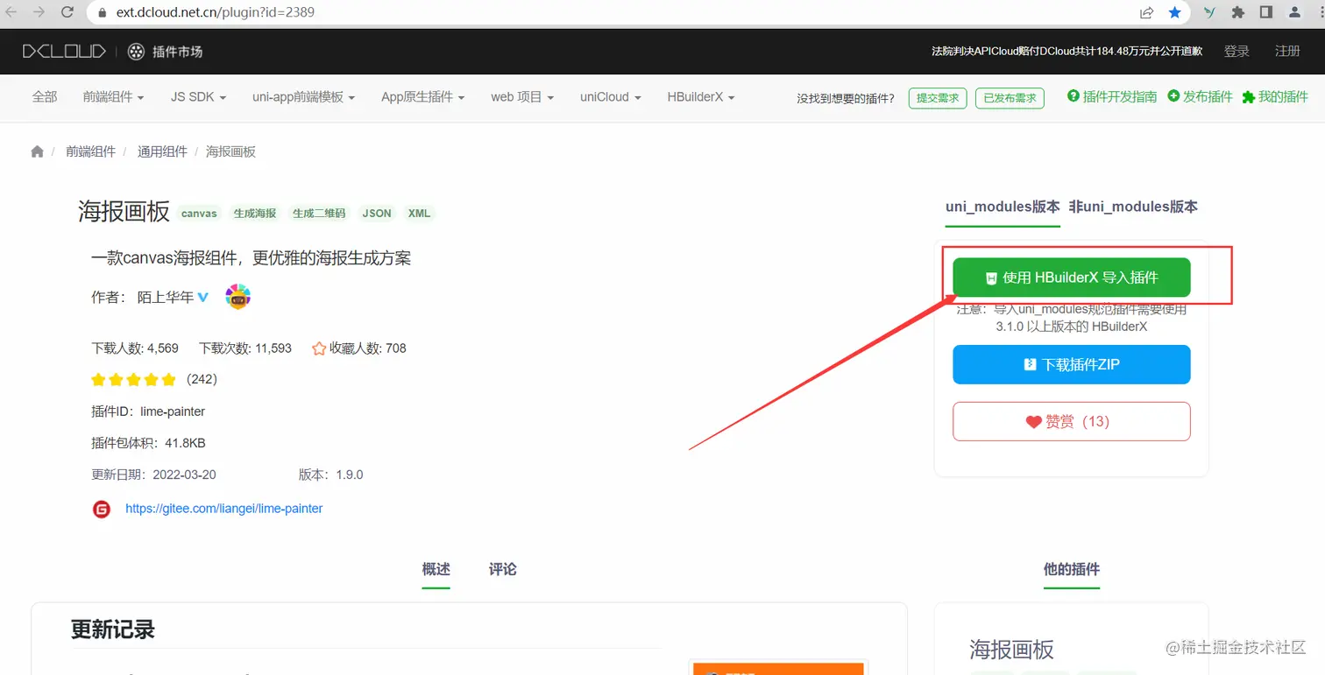
Task: Open the browser profile avatar icon
Action: point(1295,12)
